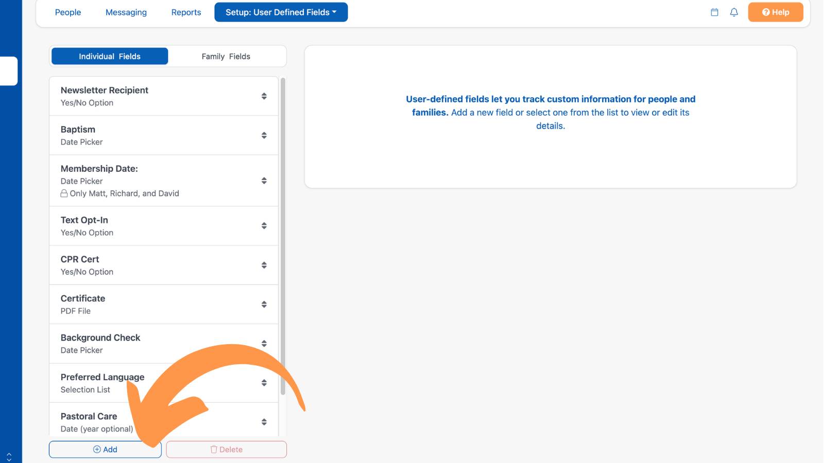This screenshot has height=463, width=824.
Task: Select the Certificate PDF File field
Action: click(x=164, y=305)
